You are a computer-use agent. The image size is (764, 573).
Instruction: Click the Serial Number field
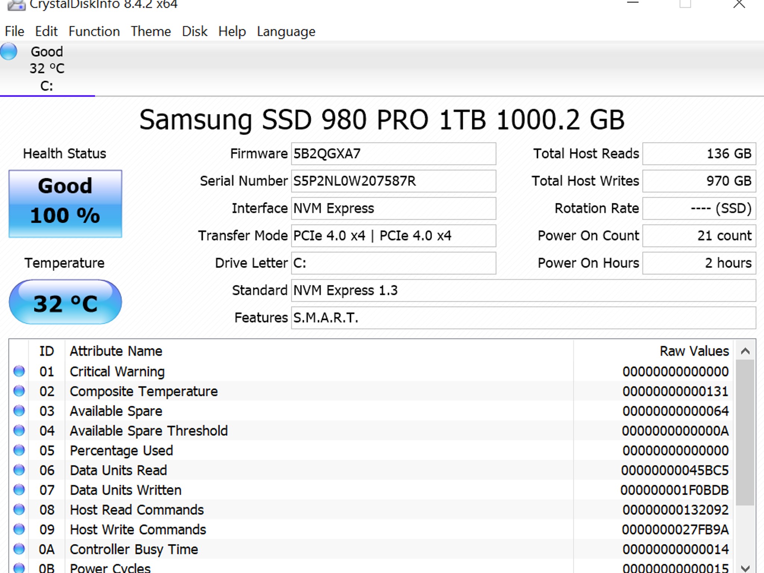pos(393,181)
